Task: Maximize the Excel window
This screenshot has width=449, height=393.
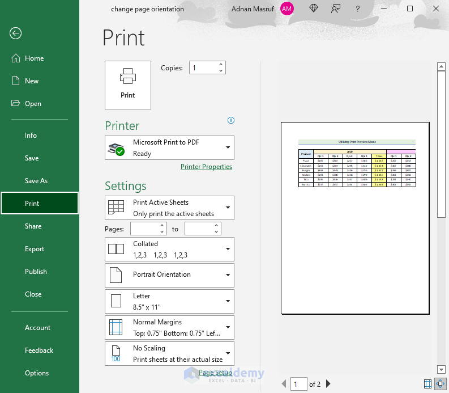Action: 410,9
